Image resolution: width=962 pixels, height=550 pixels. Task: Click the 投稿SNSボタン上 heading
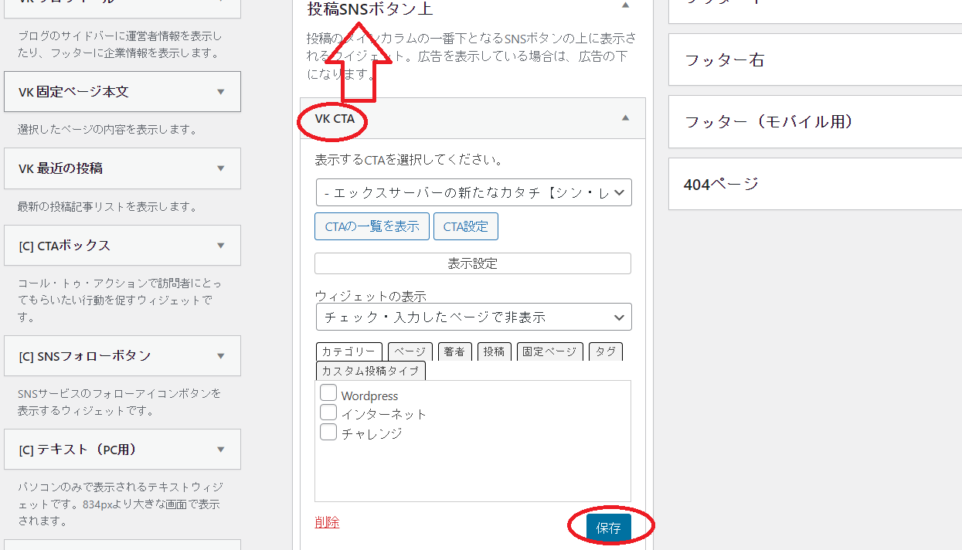(x=370, y=9)
